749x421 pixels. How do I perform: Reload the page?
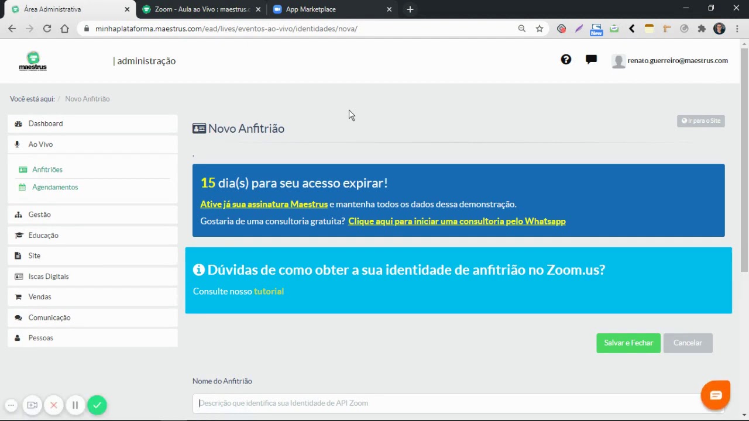47,29
